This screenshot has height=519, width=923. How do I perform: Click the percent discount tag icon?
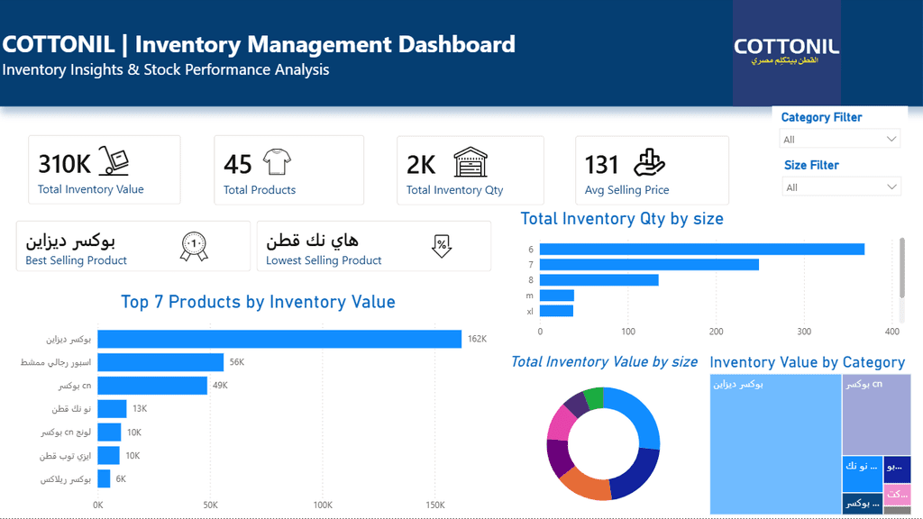442,246
